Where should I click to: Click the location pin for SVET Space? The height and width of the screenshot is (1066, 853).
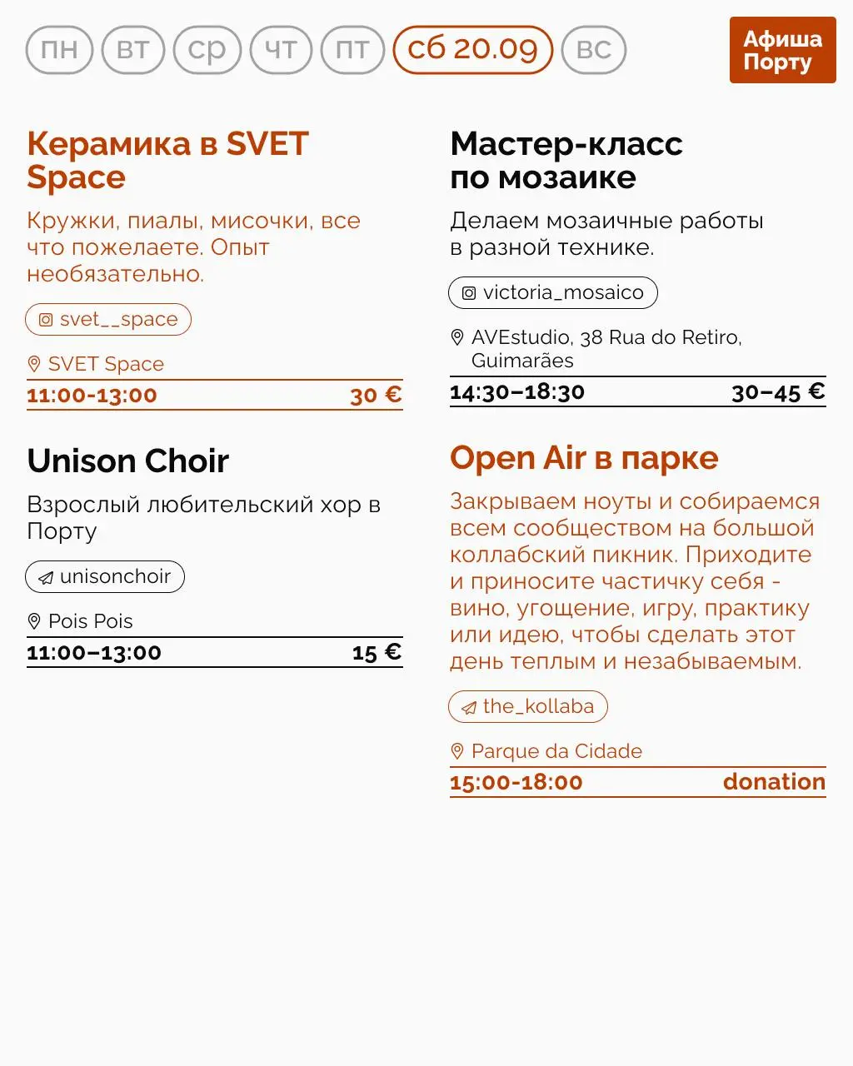point(34,363)
